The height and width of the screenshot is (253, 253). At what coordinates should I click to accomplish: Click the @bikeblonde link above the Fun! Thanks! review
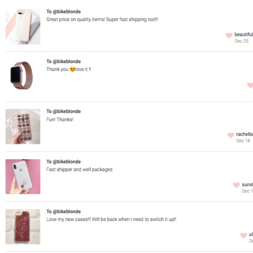67,111
